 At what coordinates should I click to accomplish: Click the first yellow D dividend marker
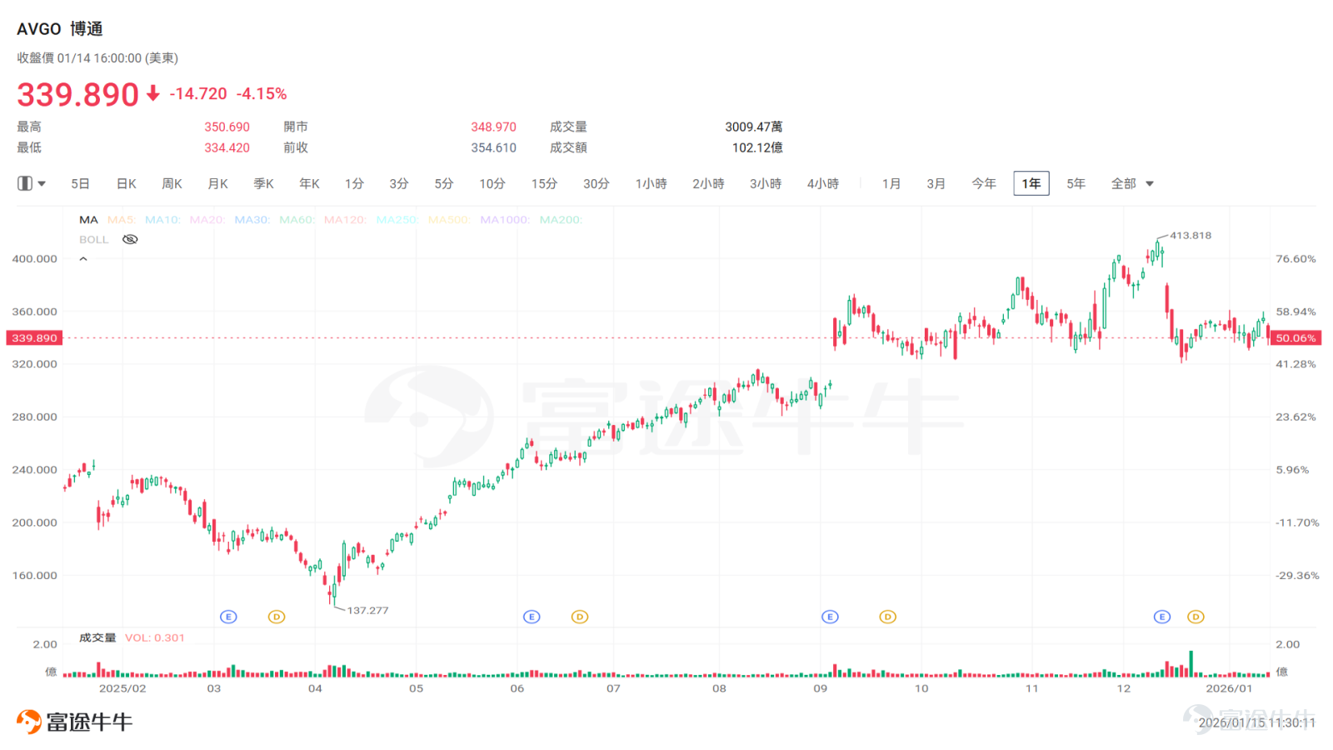(277, 617)
